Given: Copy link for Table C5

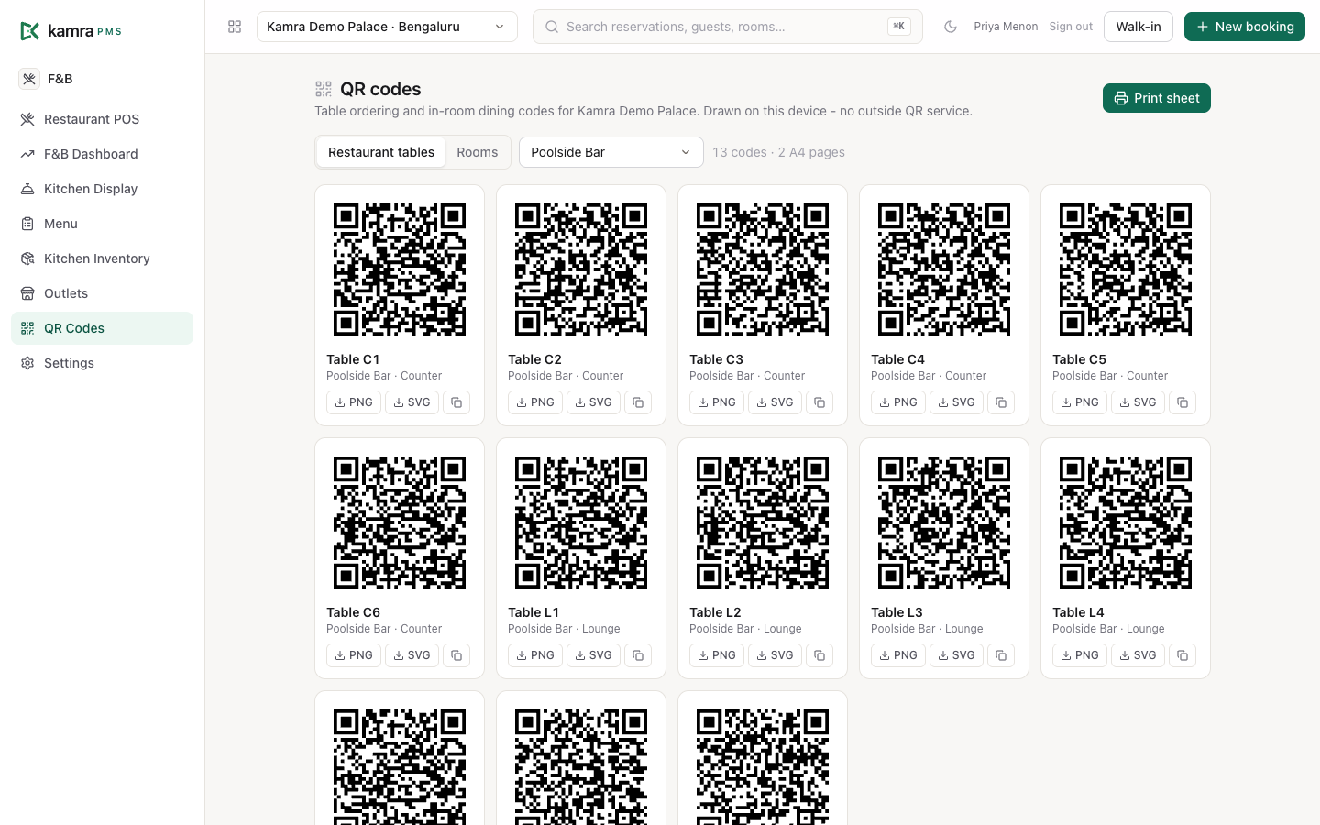Looking at the screenshot, I should pyautogui.click(x=1182, y=402).
